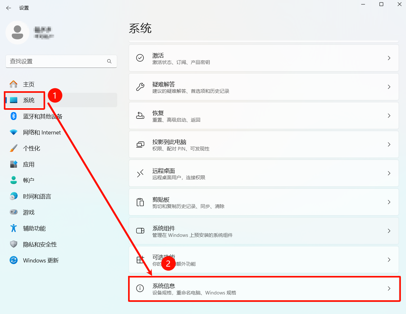
Task: Expand the 激活 row chevron
Action: coord(389,58)
